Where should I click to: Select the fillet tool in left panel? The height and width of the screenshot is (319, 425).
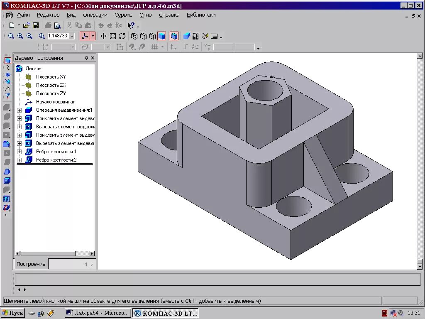[x=7, y=144]
